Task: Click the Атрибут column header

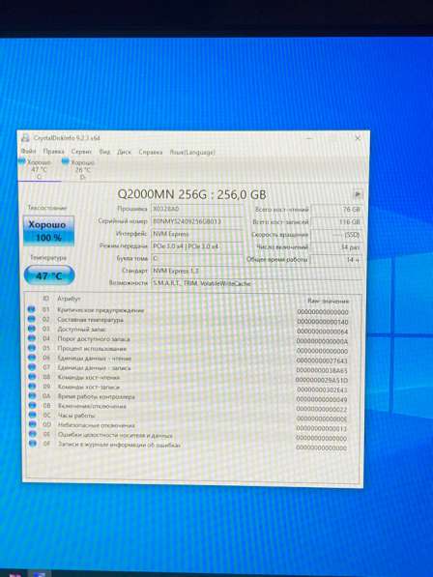Action: click(x=69, y=299)
